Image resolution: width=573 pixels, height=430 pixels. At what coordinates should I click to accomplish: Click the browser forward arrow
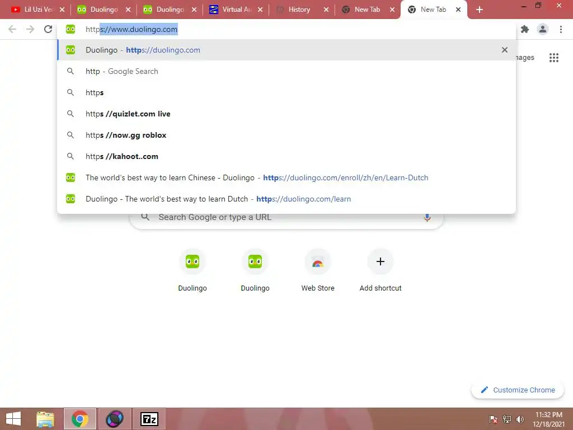coord(30,29)
